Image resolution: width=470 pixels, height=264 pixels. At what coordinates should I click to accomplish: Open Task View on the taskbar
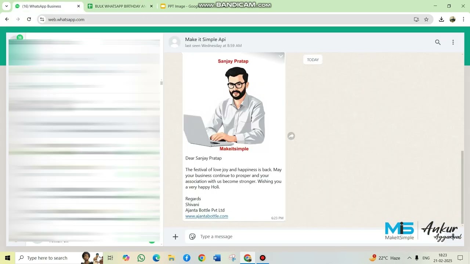click(x=111, y=258)
